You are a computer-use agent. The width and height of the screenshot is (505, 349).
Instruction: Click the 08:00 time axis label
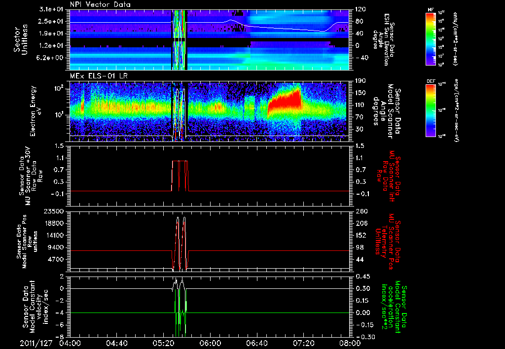(350, 343)
